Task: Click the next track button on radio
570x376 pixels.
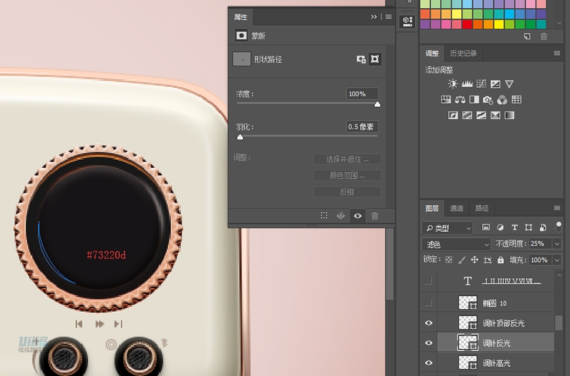Action: (119, 324)
